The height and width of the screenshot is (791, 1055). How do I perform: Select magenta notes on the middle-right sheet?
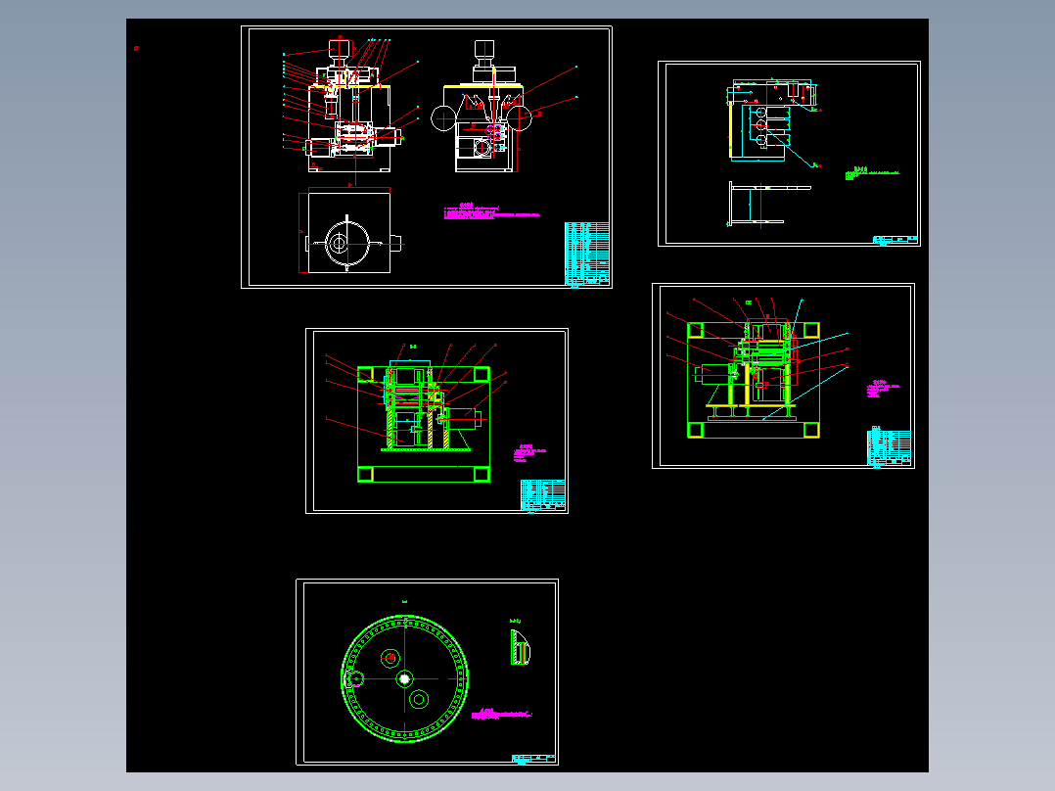pos(883,389)
